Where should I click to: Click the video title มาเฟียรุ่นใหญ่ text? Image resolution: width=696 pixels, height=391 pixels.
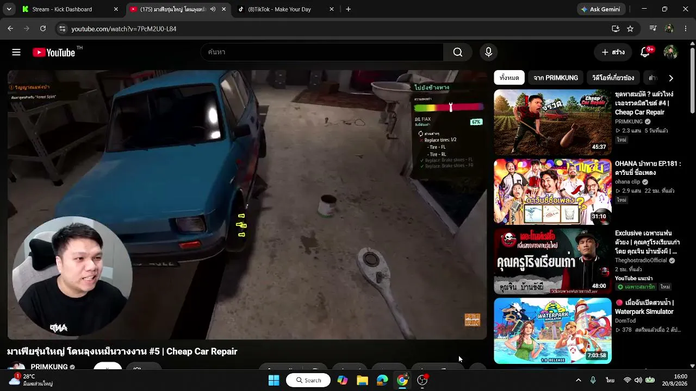click(x=122, y=351)
